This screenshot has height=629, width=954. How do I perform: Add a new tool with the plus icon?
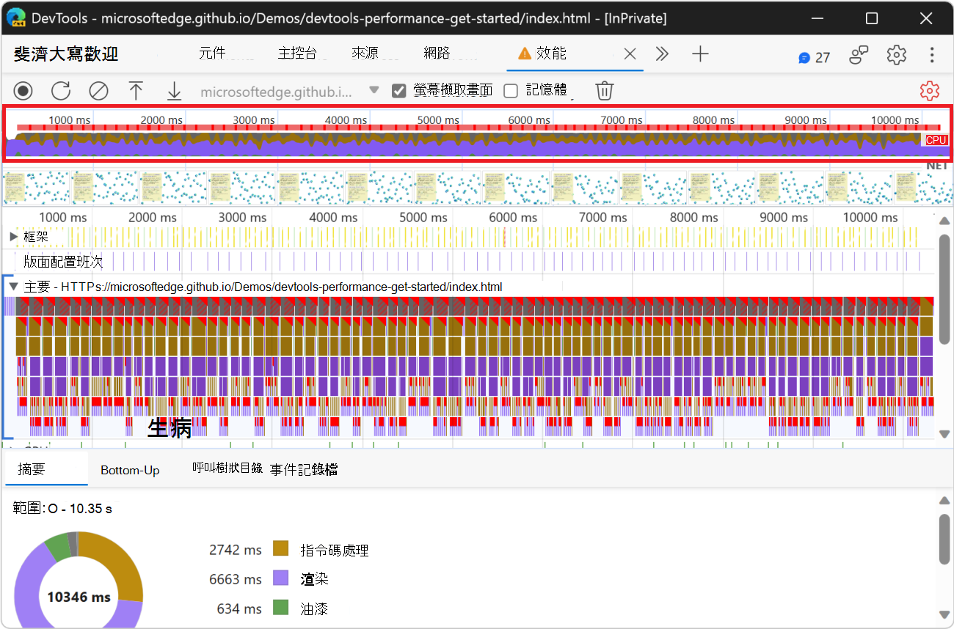[700, 54]
